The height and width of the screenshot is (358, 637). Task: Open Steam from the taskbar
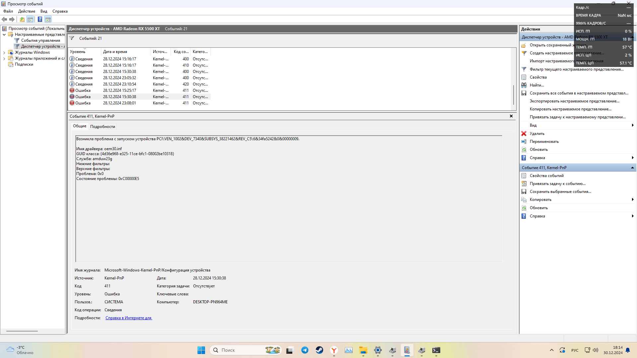pyautogui.click(x=319, y=350)
